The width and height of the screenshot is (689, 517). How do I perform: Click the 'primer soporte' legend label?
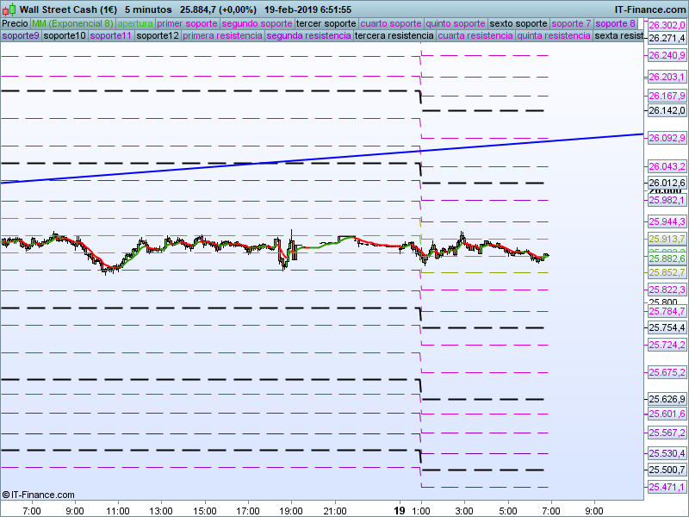point(187,24)
